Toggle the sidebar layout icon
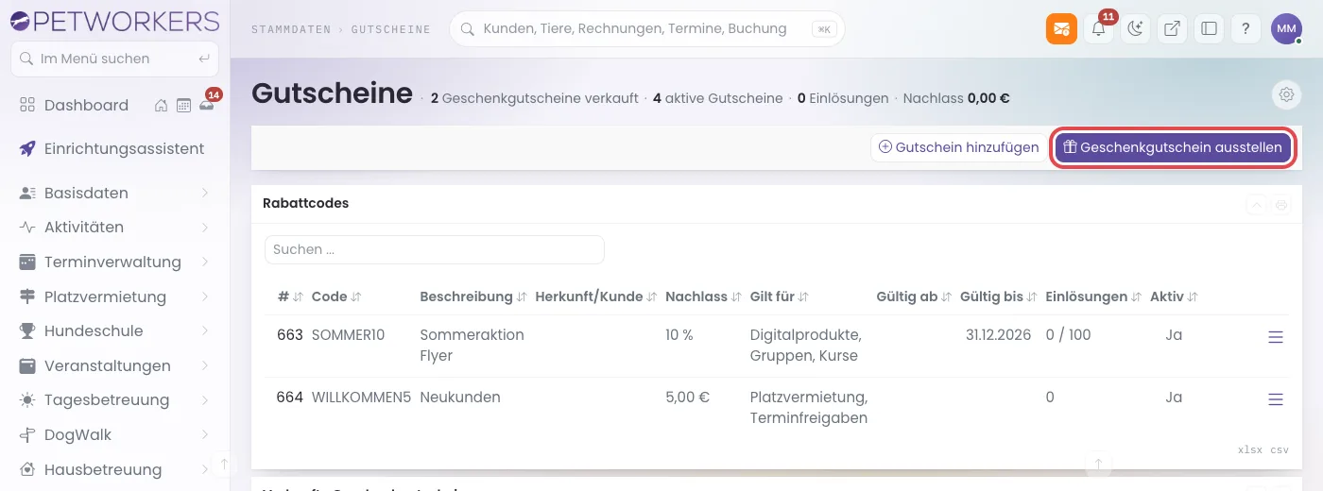 coord(1209,28)
